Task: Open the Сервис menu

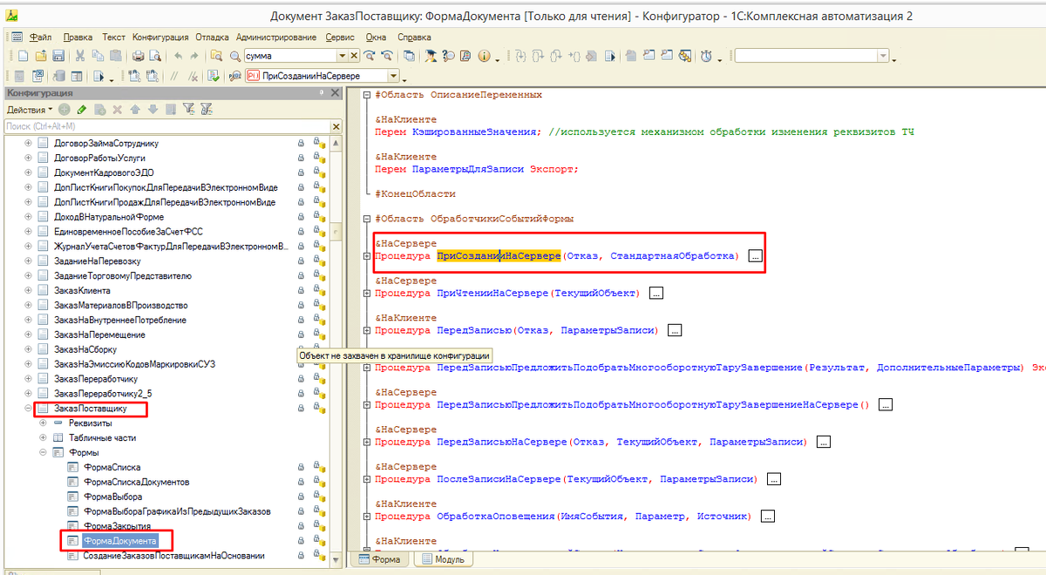Action: 340,37
